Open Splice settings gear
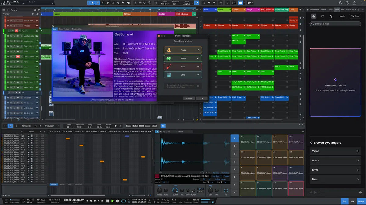This screenshot has width=366, height=205. (x=331, y=16)
